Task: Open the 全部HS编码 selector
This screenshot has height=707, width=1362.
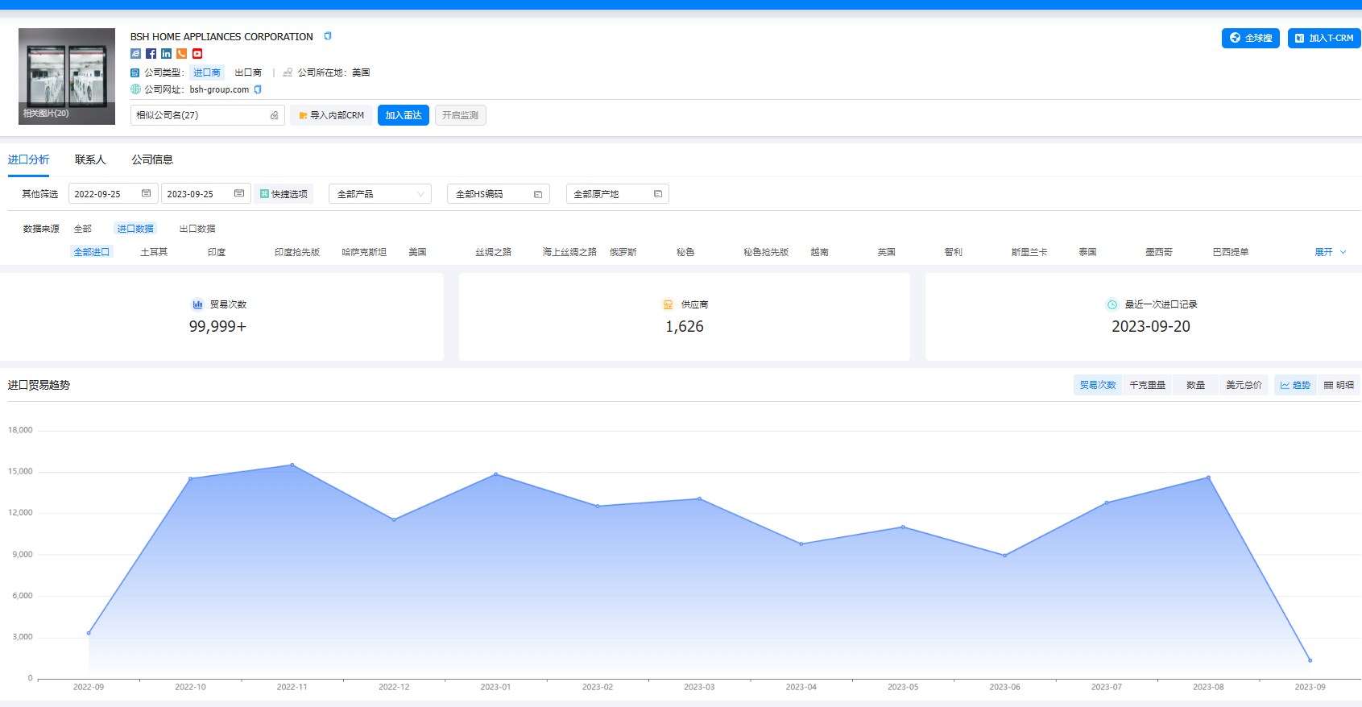Action: click(499, 194)
